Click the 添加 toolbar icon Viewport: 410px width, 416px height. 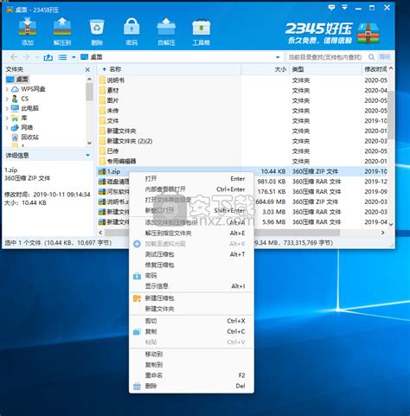coord(28,27)
